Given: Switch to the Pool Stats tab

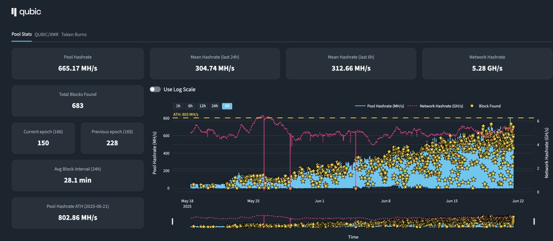Looking at the screenshot, I should click(x=22, y=35).
